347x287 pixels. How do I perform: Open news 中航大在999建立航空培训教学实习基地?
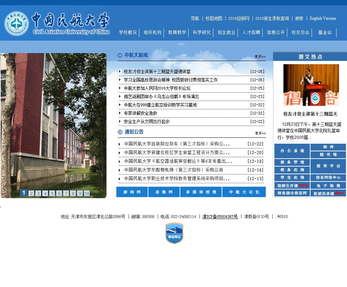160,105
